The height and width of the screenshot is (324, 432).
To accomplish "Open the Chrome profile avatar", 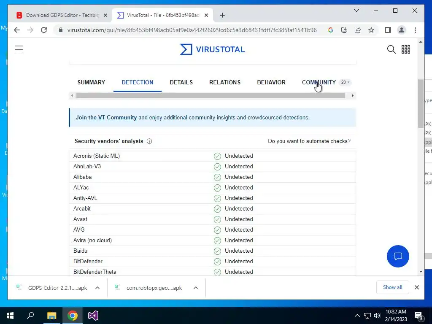I will pyautogui.click(x=402, y=30).
